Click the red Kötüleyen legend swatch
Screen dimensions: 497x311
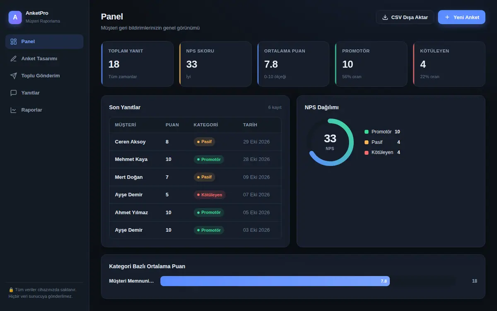(x=367, y=153)
